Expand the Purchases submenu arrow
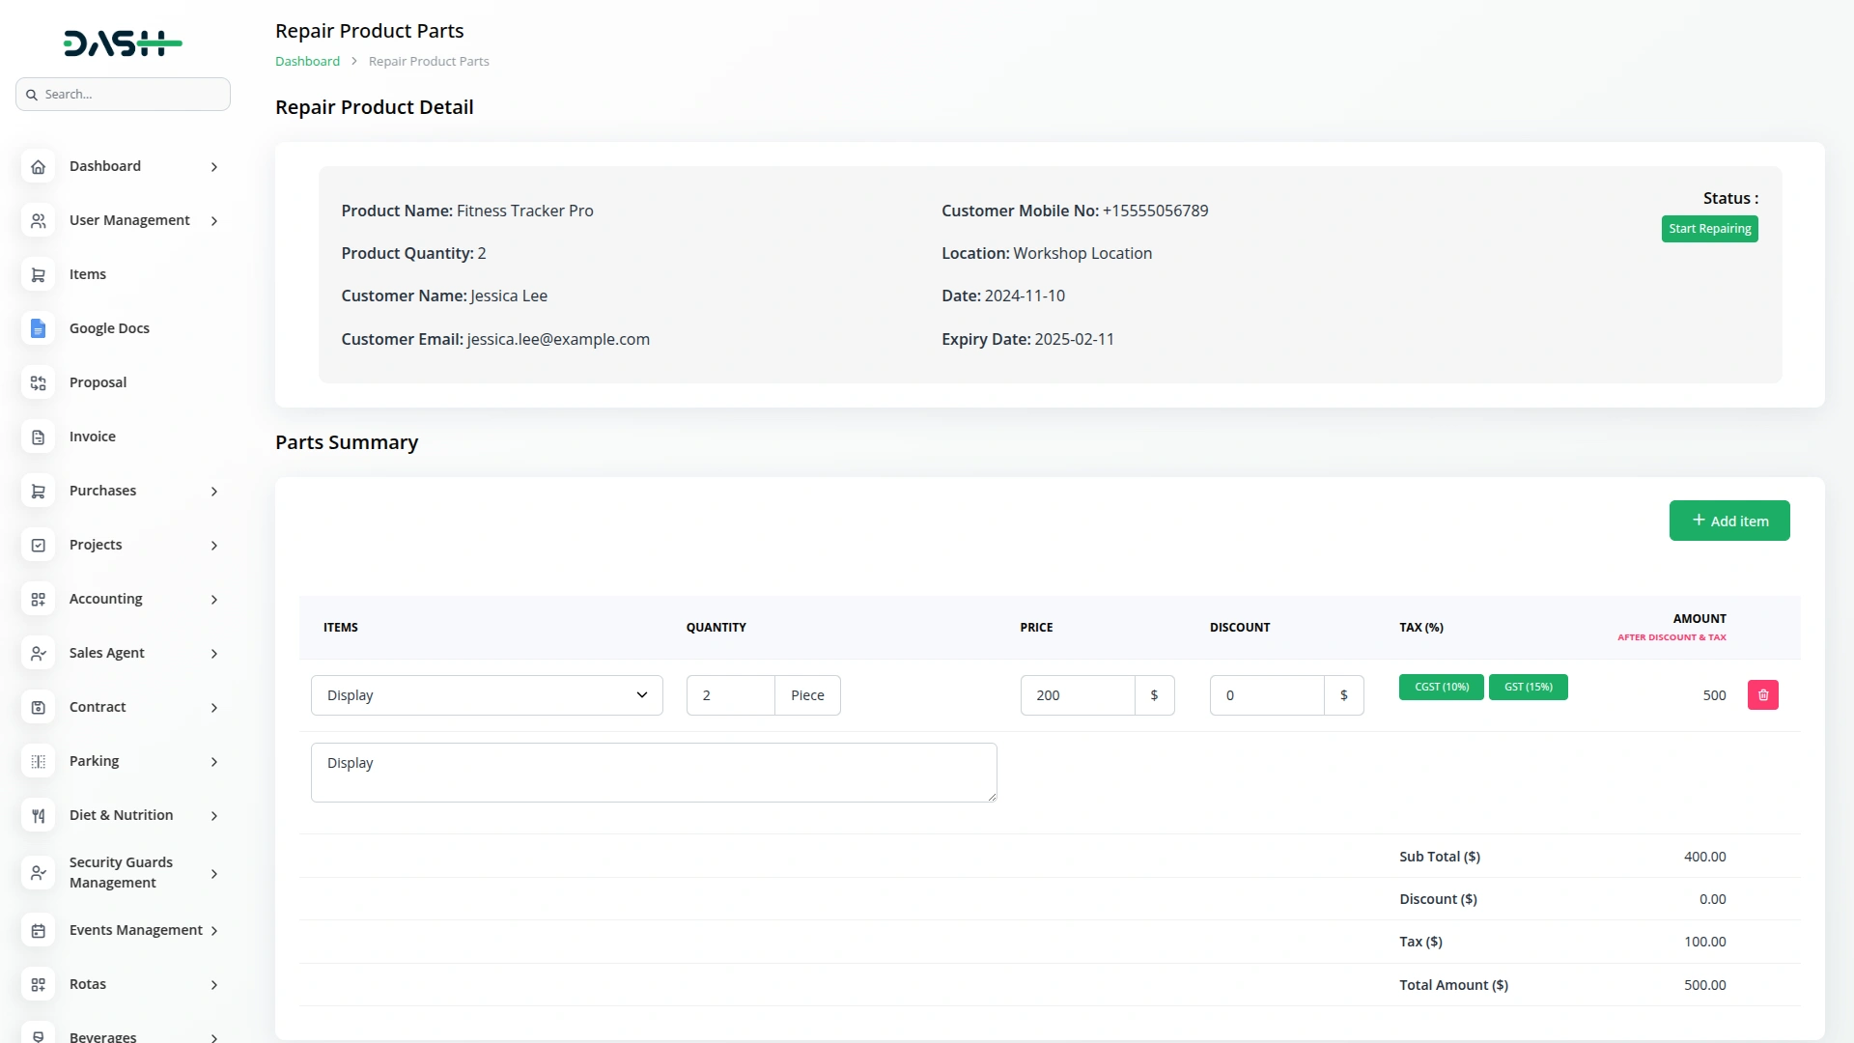The image size is (1854, 1043). click(214, 492)
